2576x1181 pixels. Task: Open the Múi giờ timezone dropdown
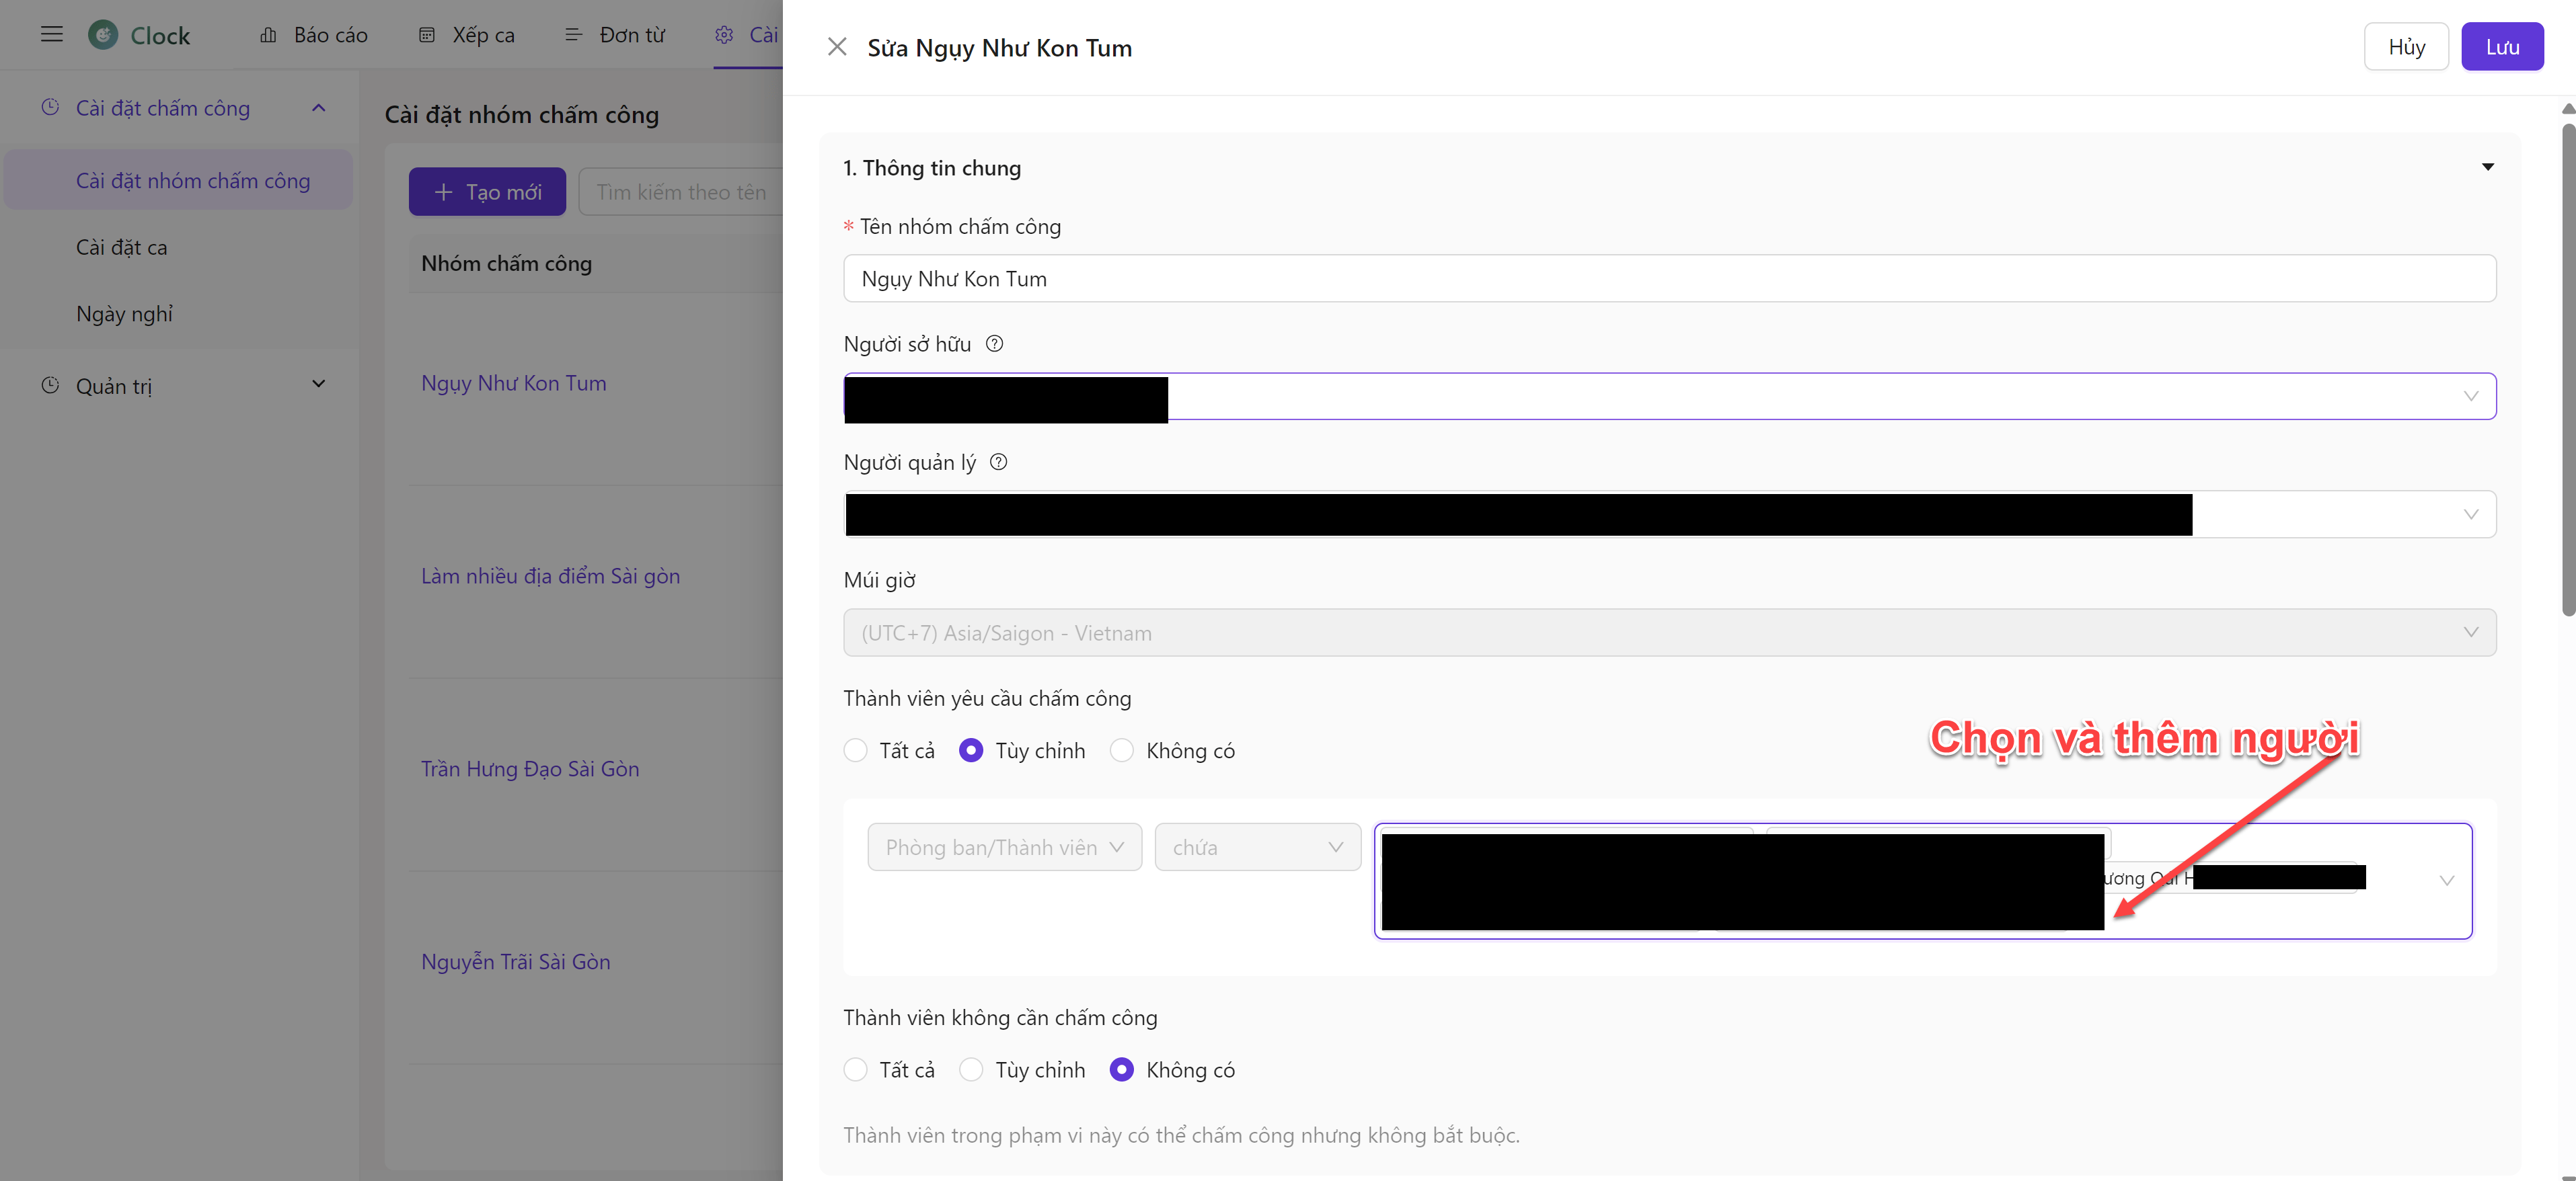click(x=1669, y=633)
